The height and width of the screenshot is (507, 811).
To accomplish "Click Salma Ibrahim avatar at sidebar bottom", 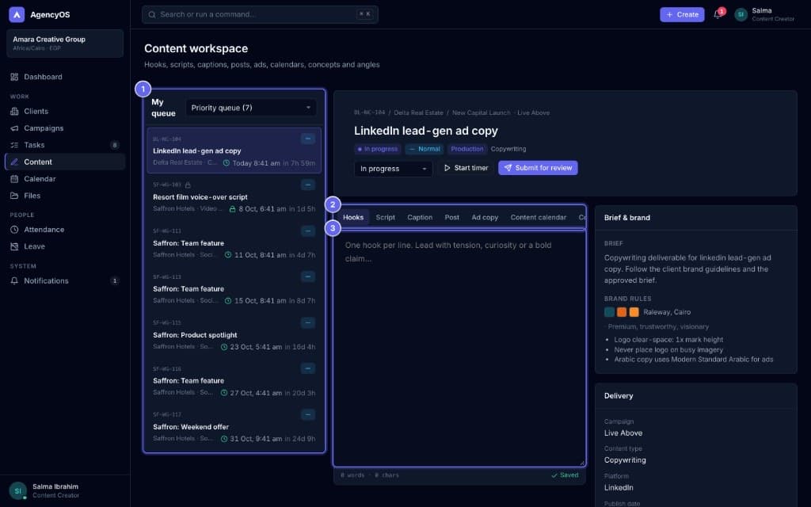I will [17, 490].
